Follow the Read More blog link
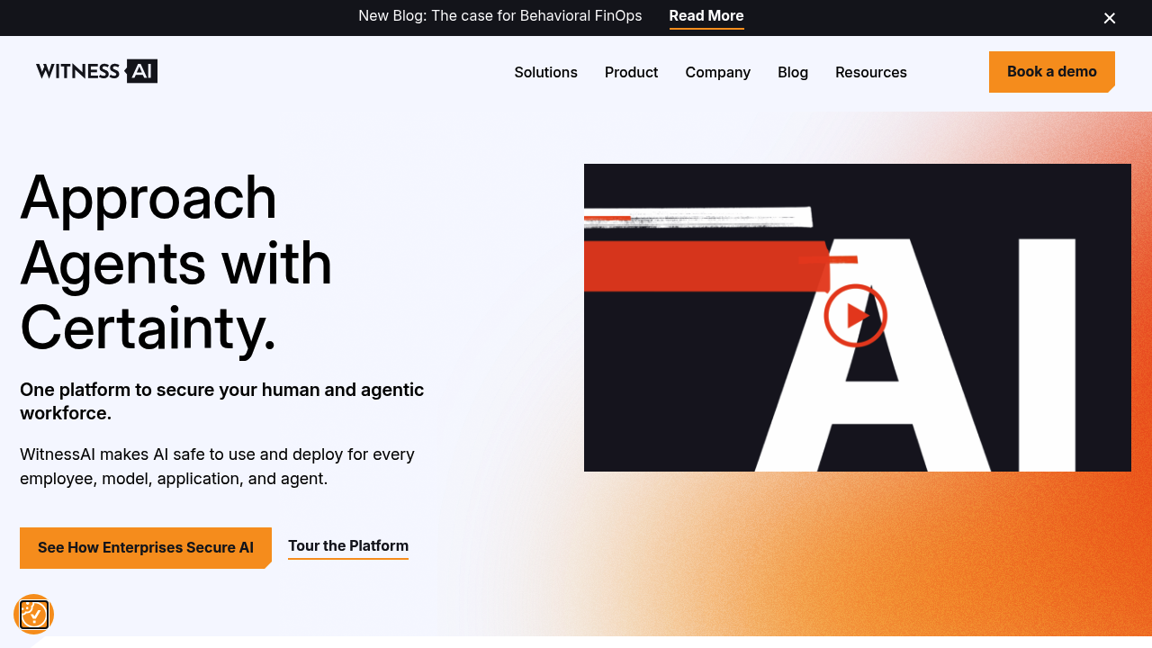The width and height of the screenshot is (1152, 648). tap(706, 17)
